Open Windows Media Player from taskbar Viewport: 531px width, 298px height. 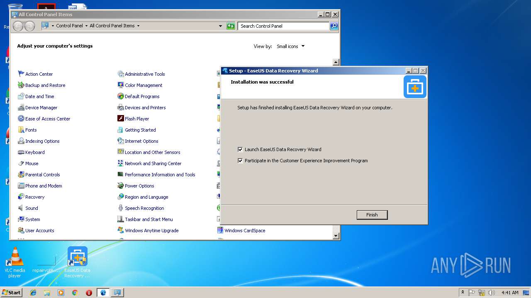pos(61,293)
